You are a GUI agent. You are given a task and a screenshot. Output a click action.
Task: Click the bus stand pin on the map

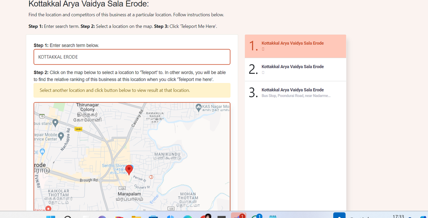click(x=55, y=123)
